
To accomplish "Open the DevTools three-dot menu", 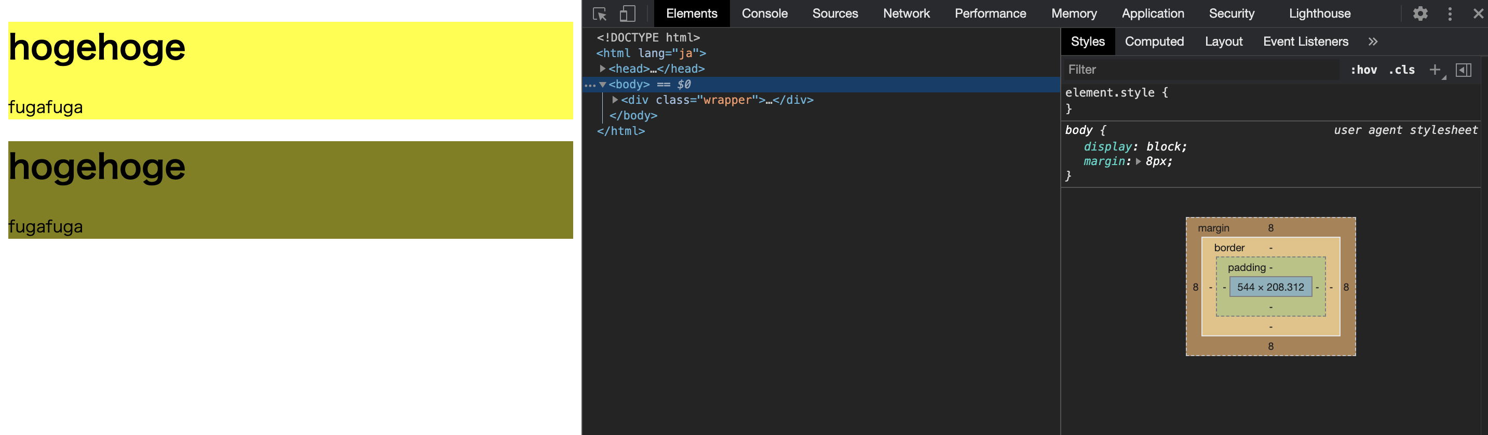I will click(1450, 13).
